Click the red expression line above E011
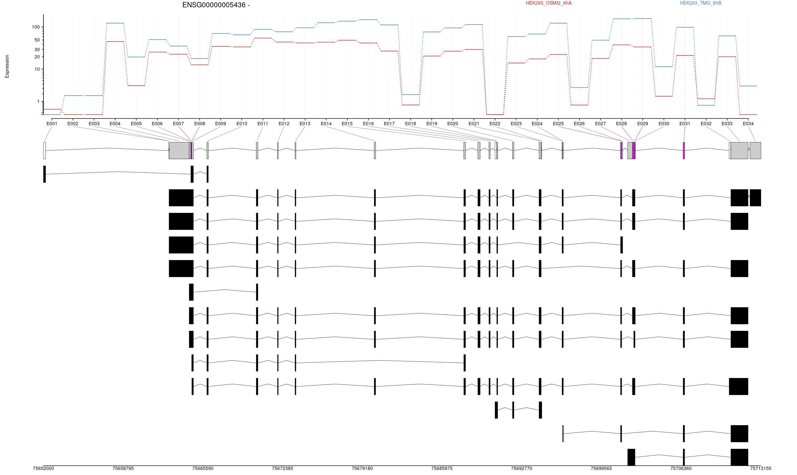The width and height of the screenshot is (797, 475). pyautogui.click(x=263, y=38)
